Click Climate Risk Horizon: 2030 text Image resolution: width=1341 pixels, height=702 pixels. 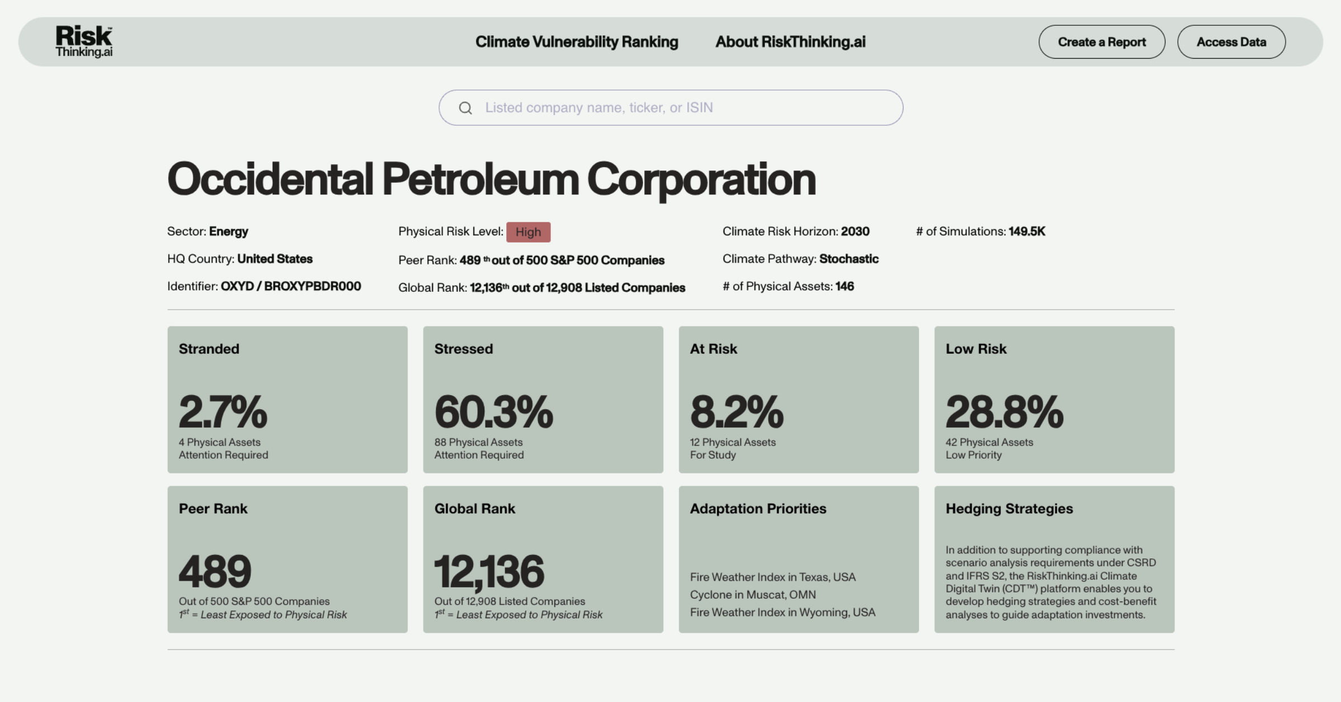[796, 231]
